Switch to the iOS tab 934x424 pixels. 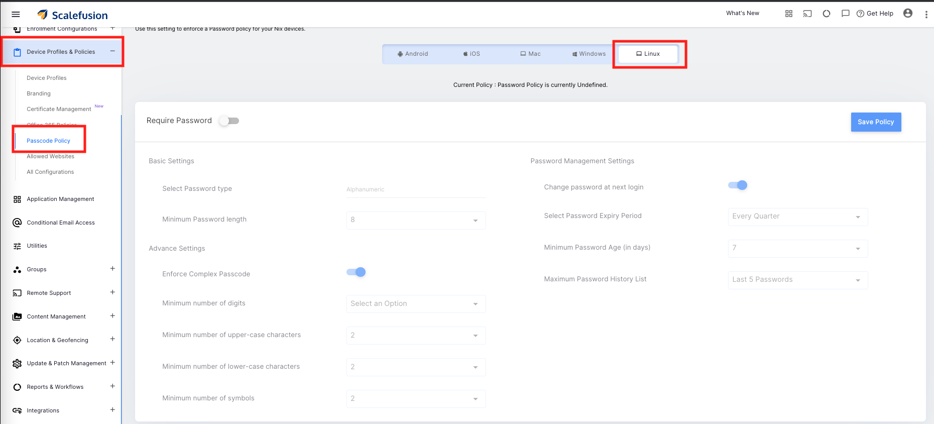click(472, 54)
